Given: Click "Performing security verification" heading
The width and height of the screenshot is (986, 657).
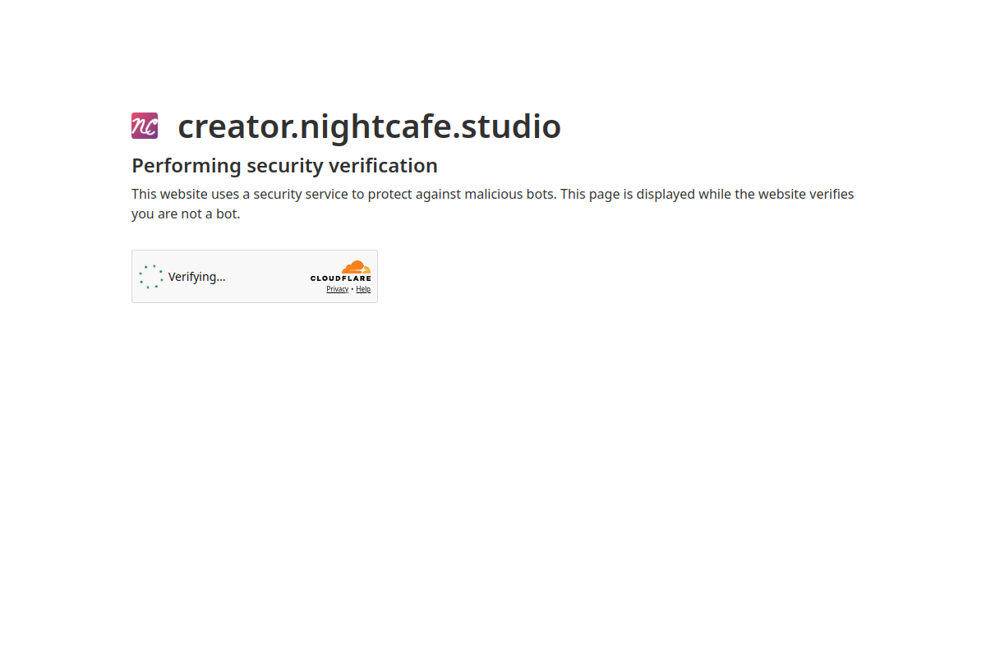Looking at the screenshot, I should pos(284,166).
